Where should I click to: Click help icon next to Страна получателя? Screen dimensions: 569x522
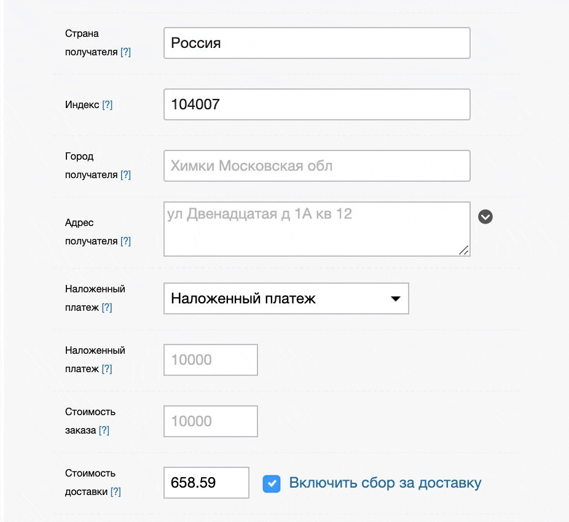[125, 52]
